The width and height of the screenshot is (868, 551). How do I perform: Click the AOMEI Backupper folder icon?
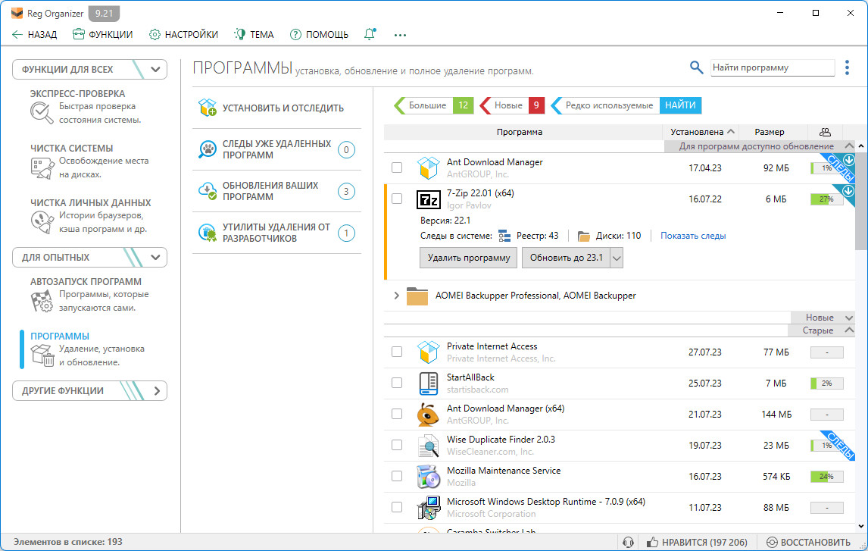coord(417,296)
